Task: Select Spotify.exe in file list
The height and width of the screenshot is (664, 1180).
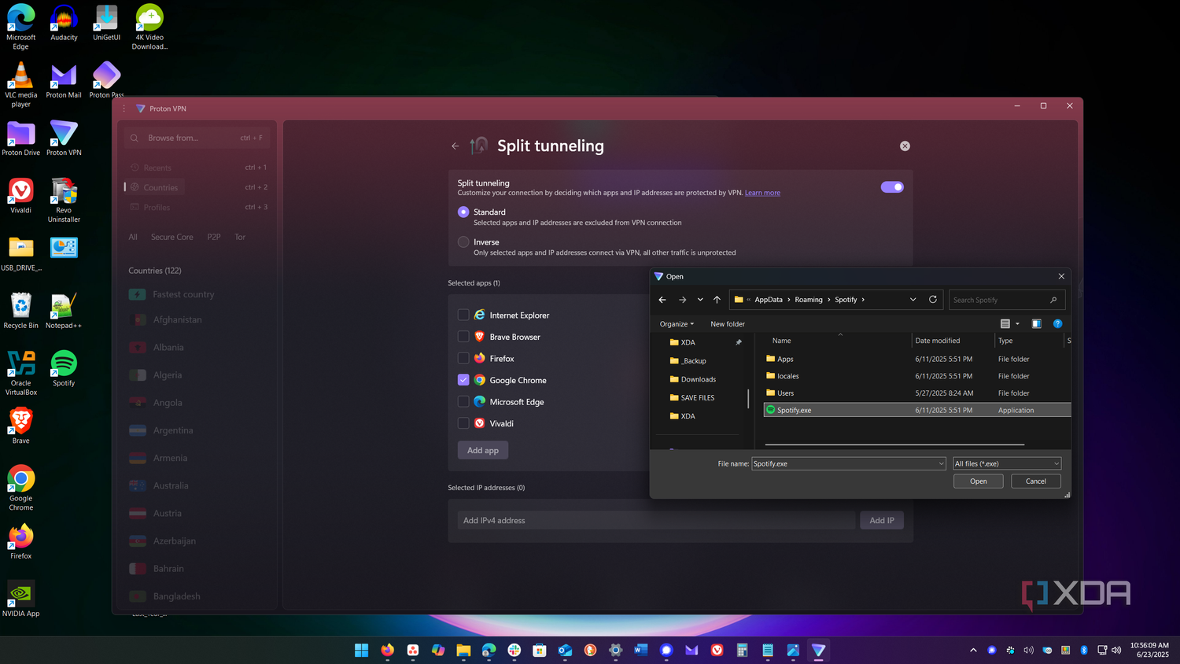Action: point(917,410)
